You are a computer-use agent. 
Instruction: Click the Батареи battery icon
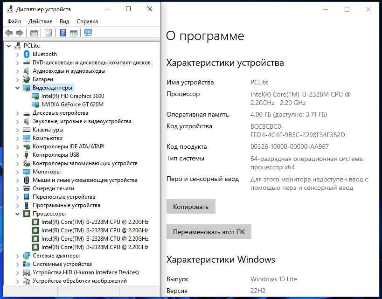coord(26,79)
